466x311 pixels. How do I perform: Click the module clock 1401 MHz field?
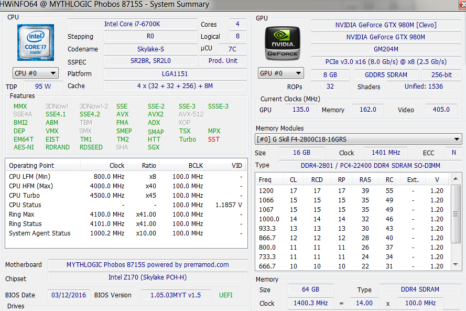386,153
